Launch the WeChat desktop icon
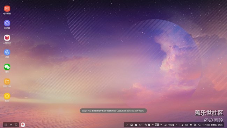This screenshot has width=227, height=128. click(x=7, y=67)
